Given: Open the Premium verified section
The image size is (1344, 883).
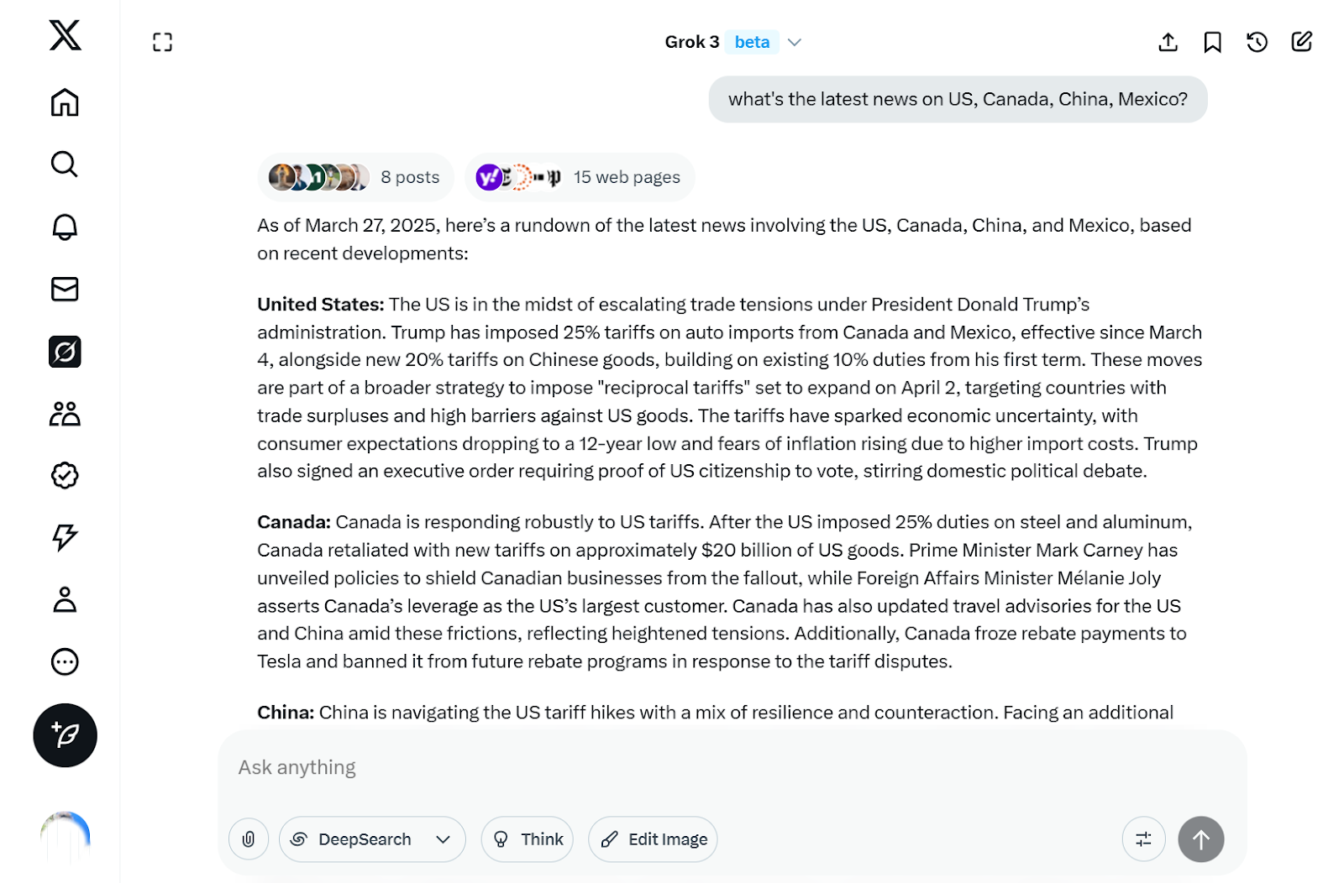Looking at the screenshot, I should tap(65, 475).
